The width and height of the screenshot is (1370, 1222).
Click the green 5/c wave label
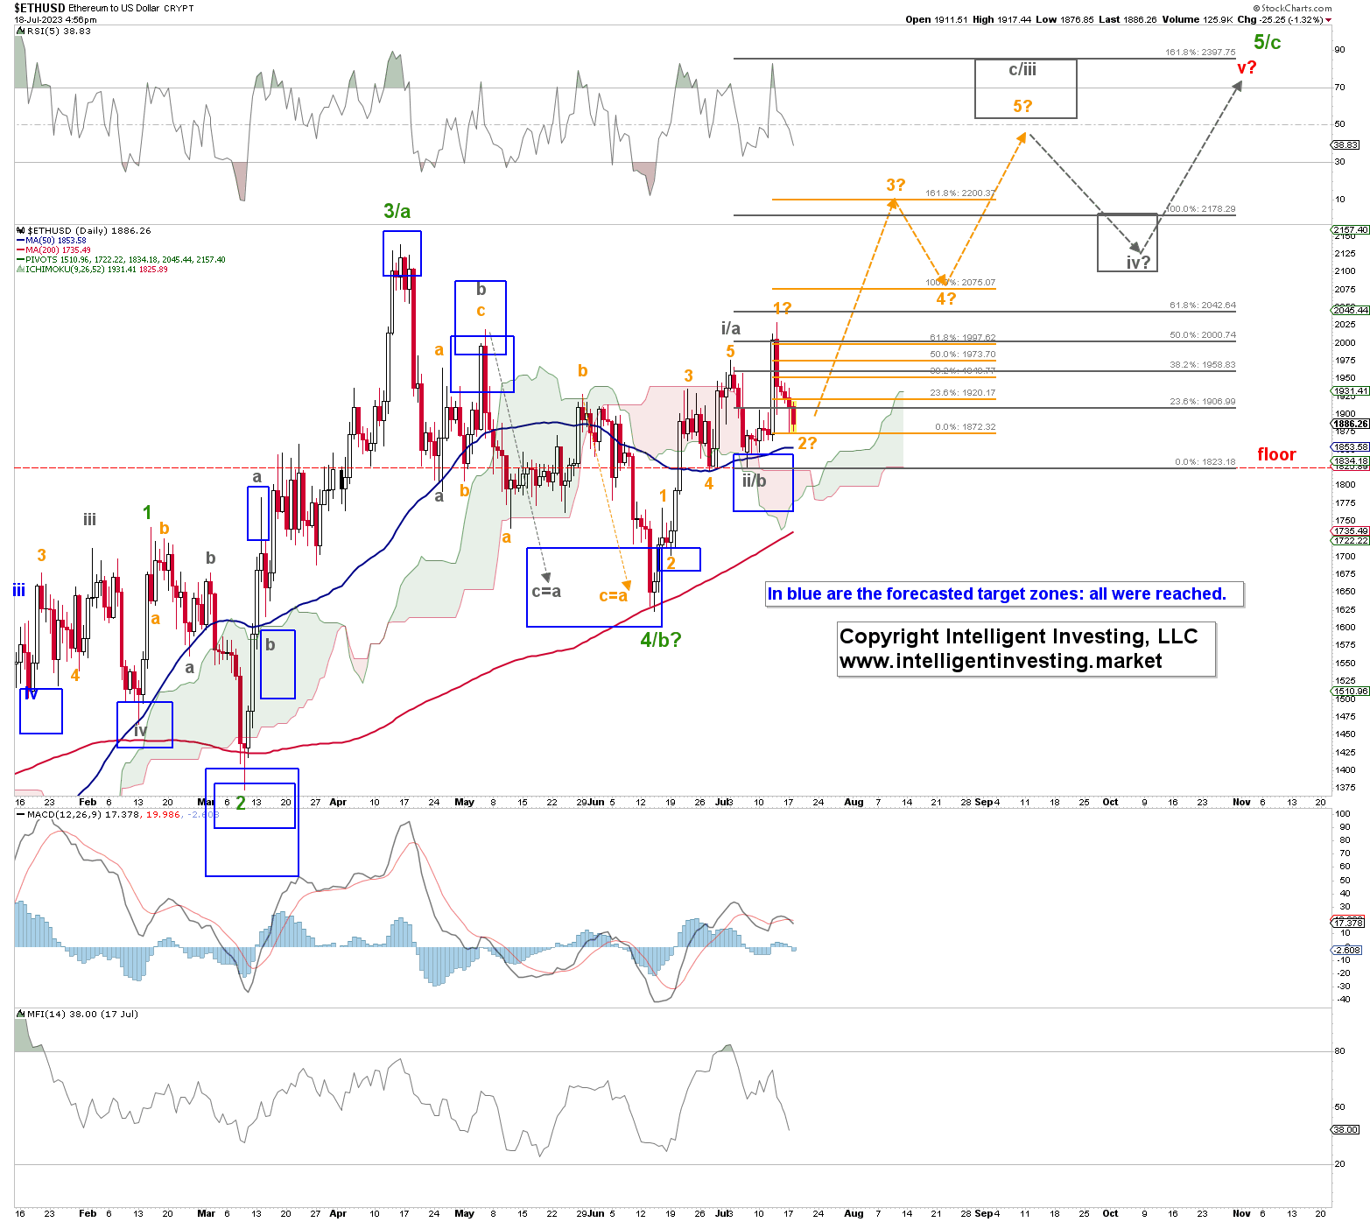tap(1267, 41)
